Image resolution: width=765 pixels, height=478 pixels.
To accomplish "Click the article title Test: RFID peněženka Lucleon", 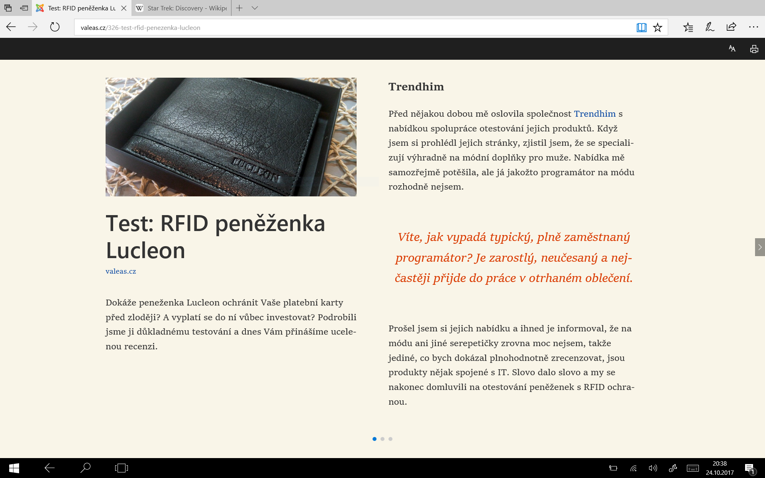I will [215, 237].
